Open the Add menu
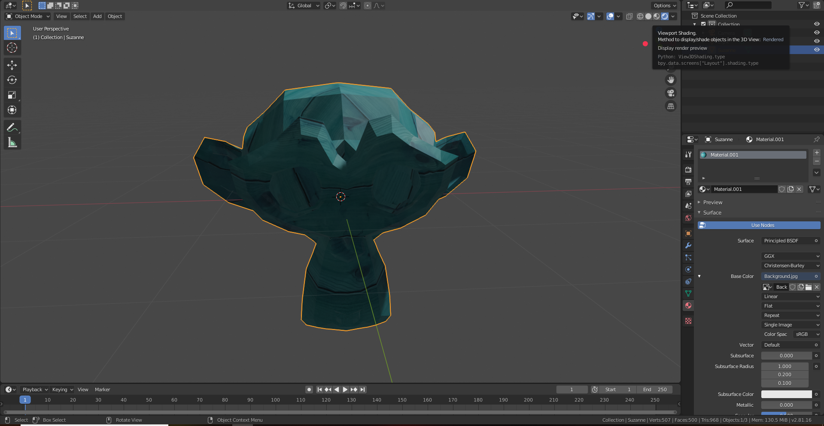Image resolution: width=824 pixels, height=426 pixels. [97, 16]
